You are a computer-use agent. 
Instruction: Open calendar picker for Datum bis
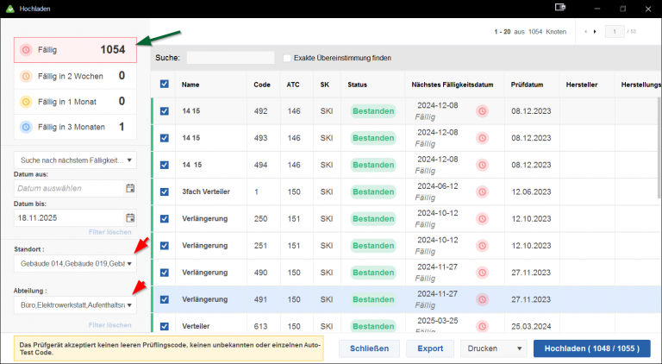[130, 218]
